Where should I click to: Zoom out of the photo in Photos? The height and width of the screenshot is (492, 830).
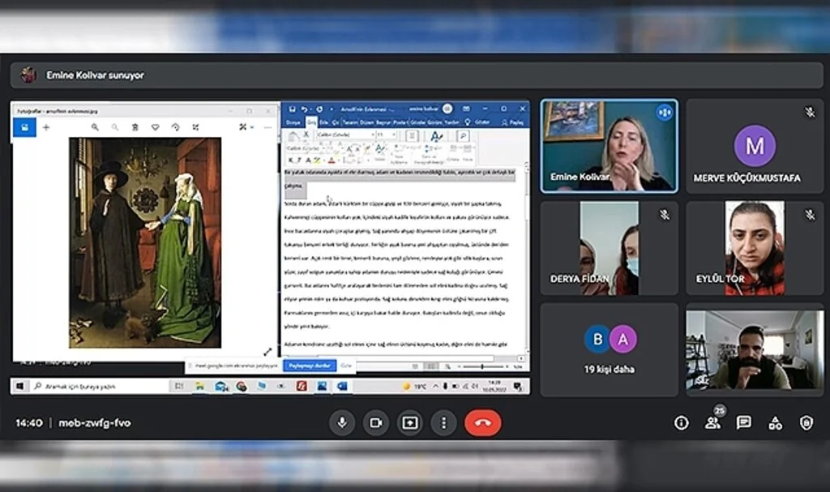115,127
